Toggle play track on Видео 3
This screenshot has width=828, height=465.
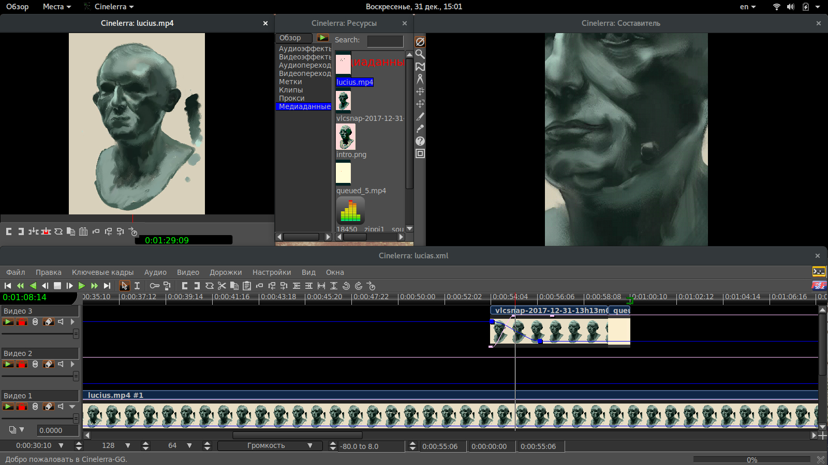8,322
